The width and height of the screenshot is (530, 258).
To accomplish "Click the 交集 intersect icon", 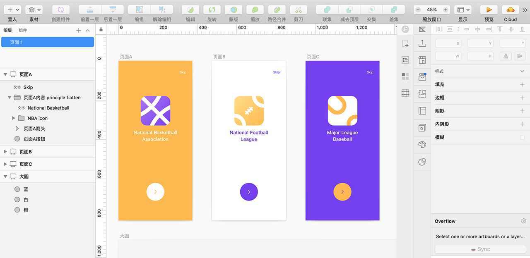I will (x=371, y=10).
